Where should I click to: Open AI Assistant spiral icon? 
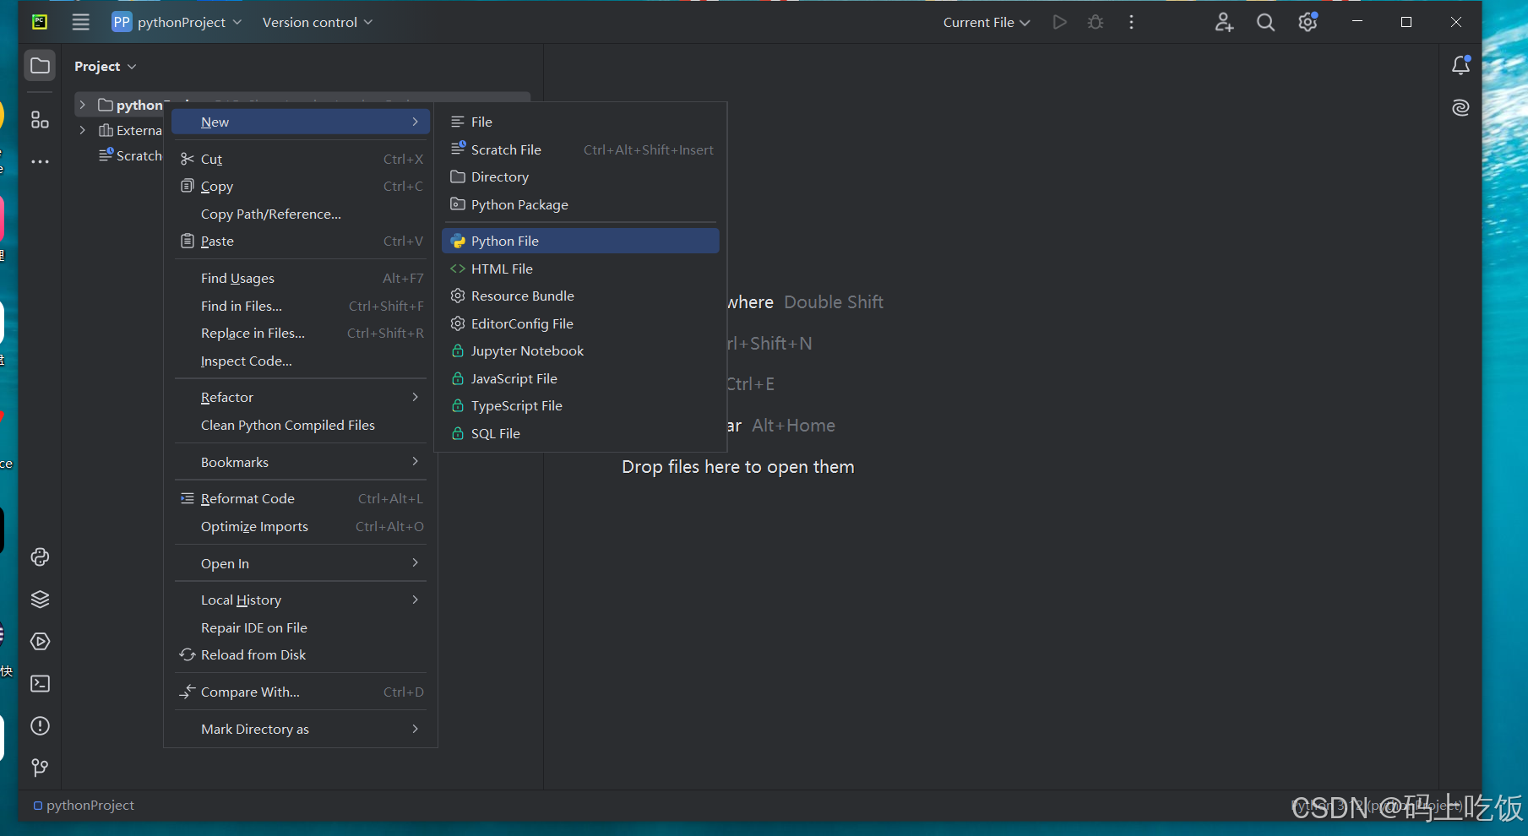pos(1460,107)
